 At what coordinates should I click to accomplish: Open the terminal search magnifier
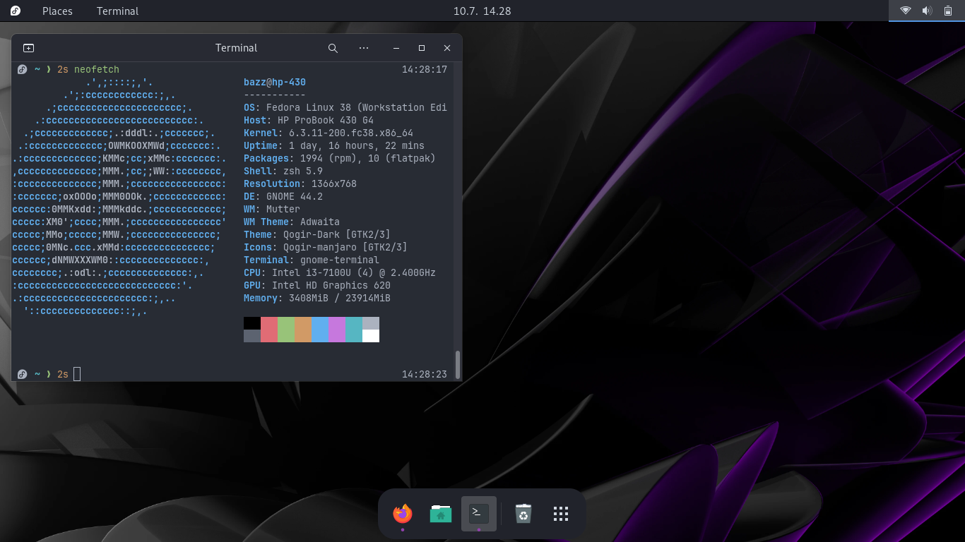coord(333,48)
